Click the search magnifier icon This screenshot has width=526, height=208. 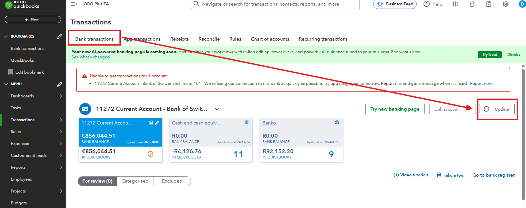196,4
